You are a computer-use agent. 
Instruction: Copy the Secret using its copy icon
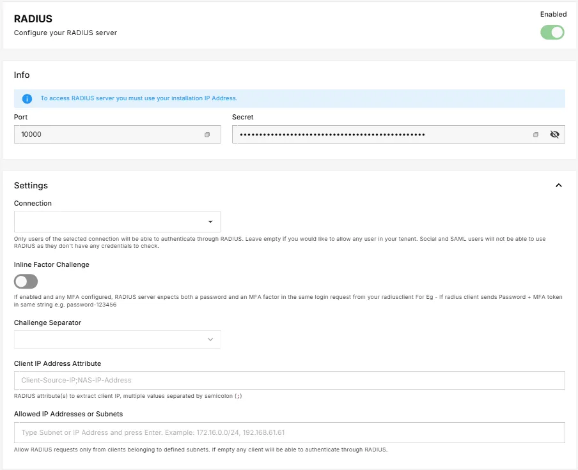pos(536,135)
